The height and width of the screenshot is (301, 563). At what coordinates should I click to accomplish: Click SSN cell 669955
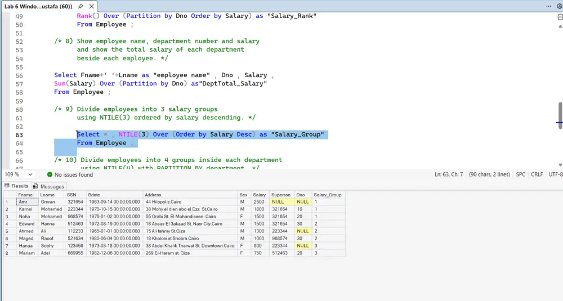75,253
